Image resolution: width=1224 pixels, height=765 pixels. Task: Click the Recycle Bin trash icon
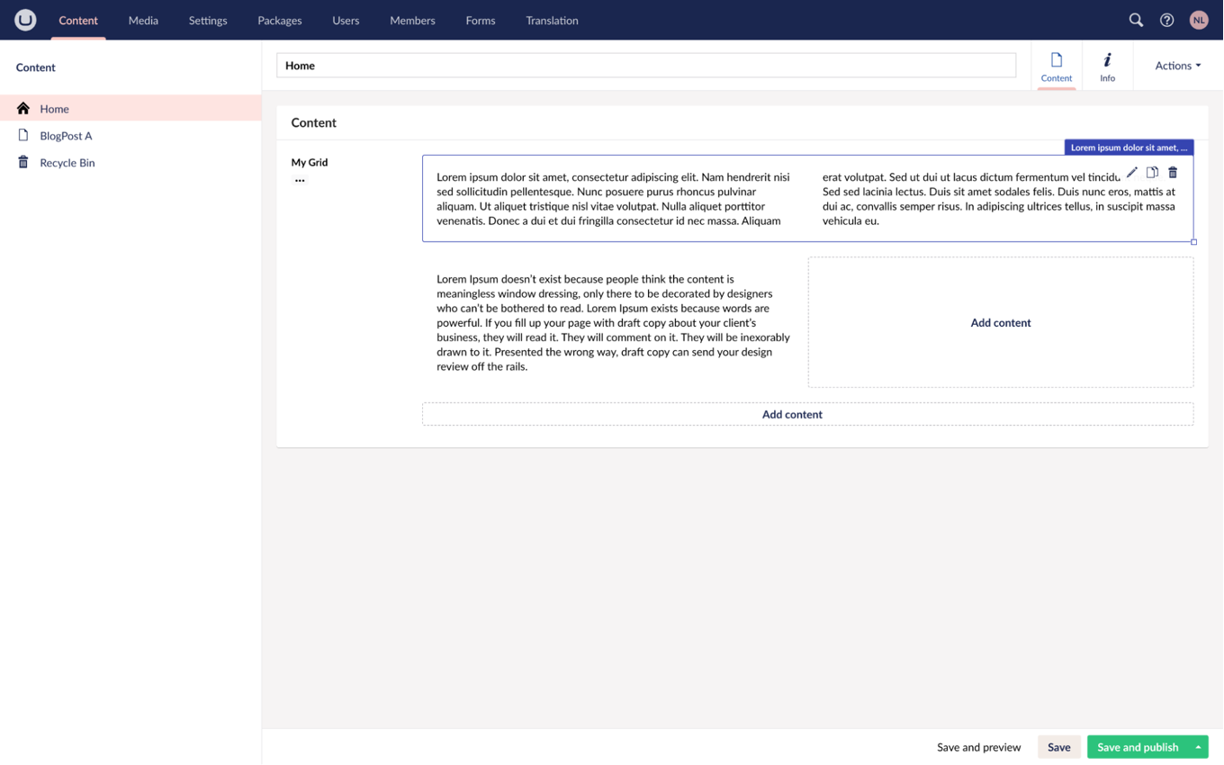click(23, 162)
